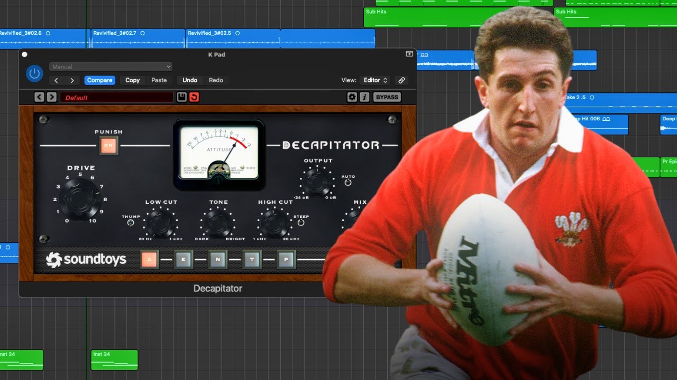Click the K Pad window title
Viewport: 677px width, 380px height.
coord(217,54)
